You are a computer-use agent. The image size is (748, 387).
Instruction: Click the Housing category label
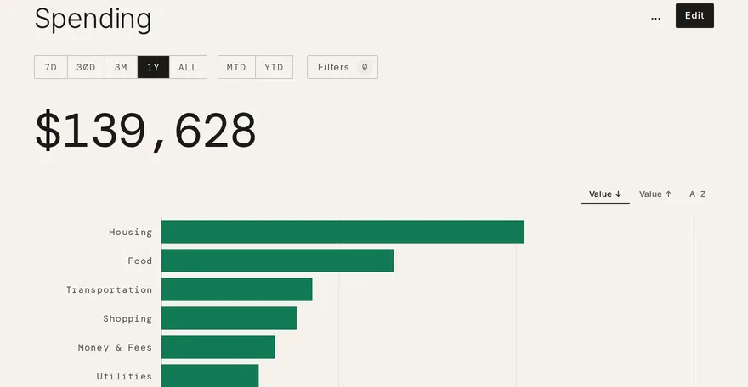(130, 233)
